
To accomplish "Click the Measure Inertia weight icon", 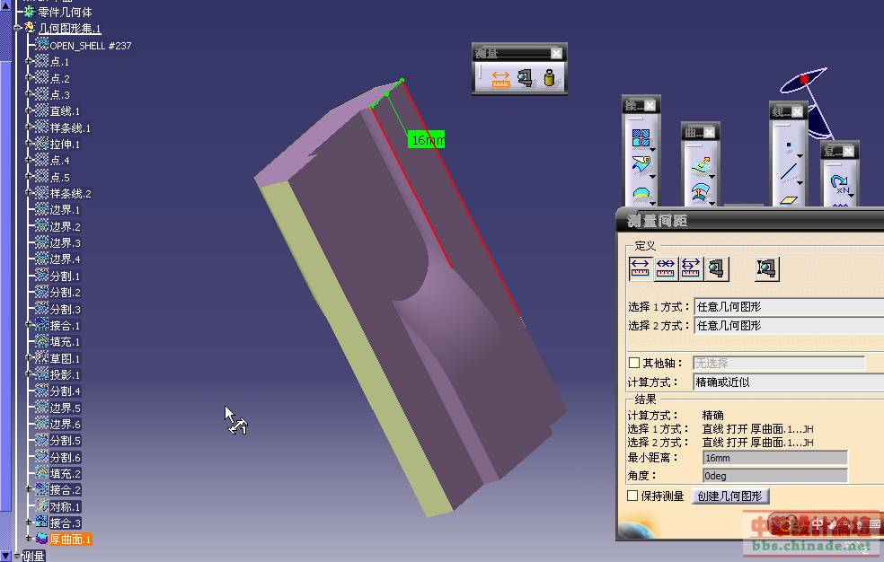I will point(551,80).
